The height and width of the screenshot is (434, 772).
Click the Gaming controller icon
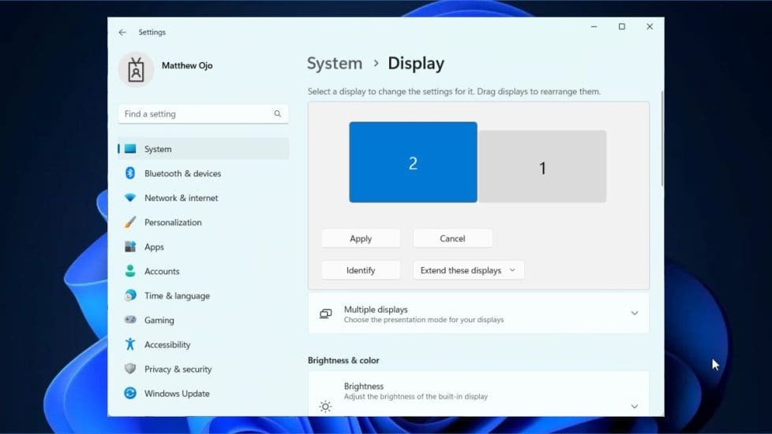tap(130, 320)
